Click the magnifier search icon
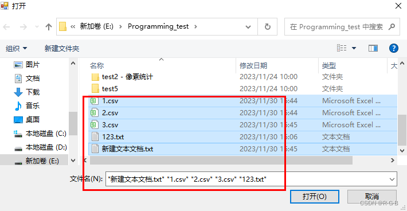The width and height of the screenshot is (407, 211). [392, 26]
